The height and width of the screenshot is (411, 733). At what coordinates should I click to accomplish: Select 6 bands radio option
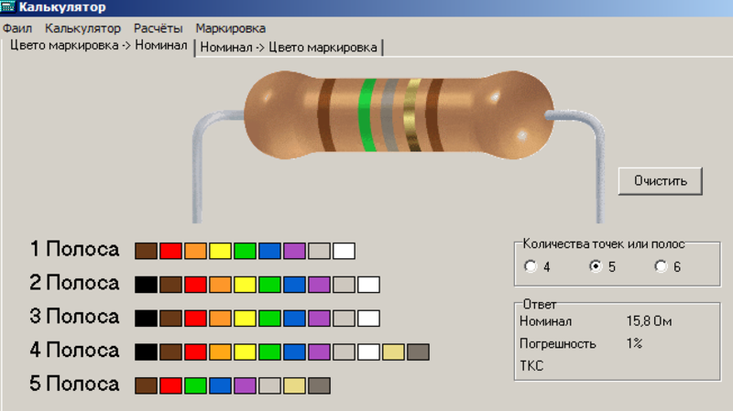(661, 266)
